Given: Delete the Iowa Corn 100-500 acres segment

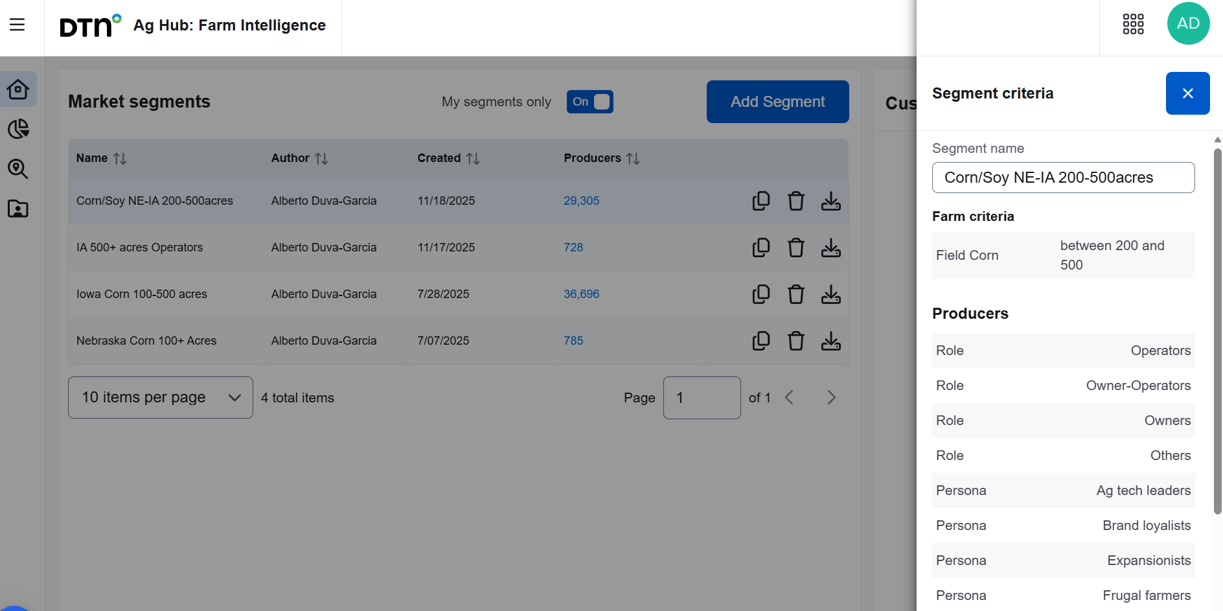Looking at the screenshot, I should (x=795, y=294).
